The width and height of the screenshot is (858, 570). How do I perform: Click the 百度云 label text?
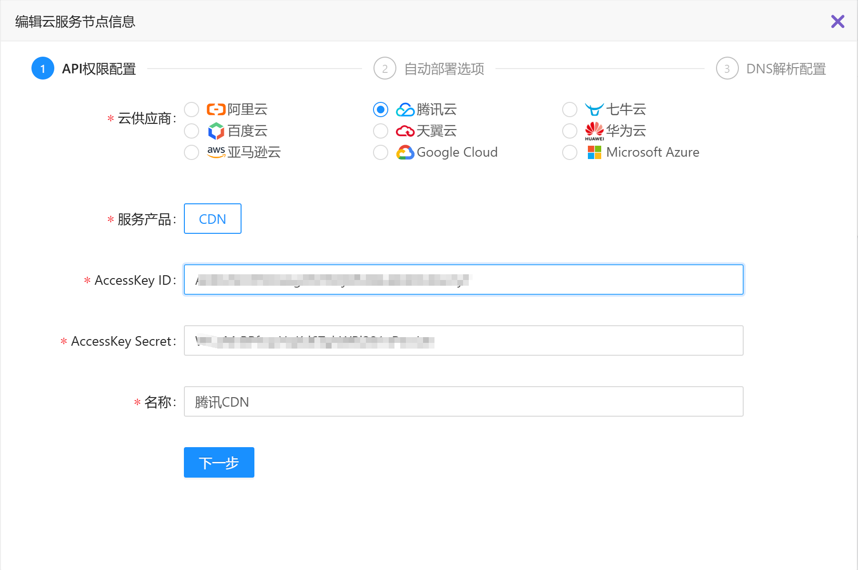(247, 131)
